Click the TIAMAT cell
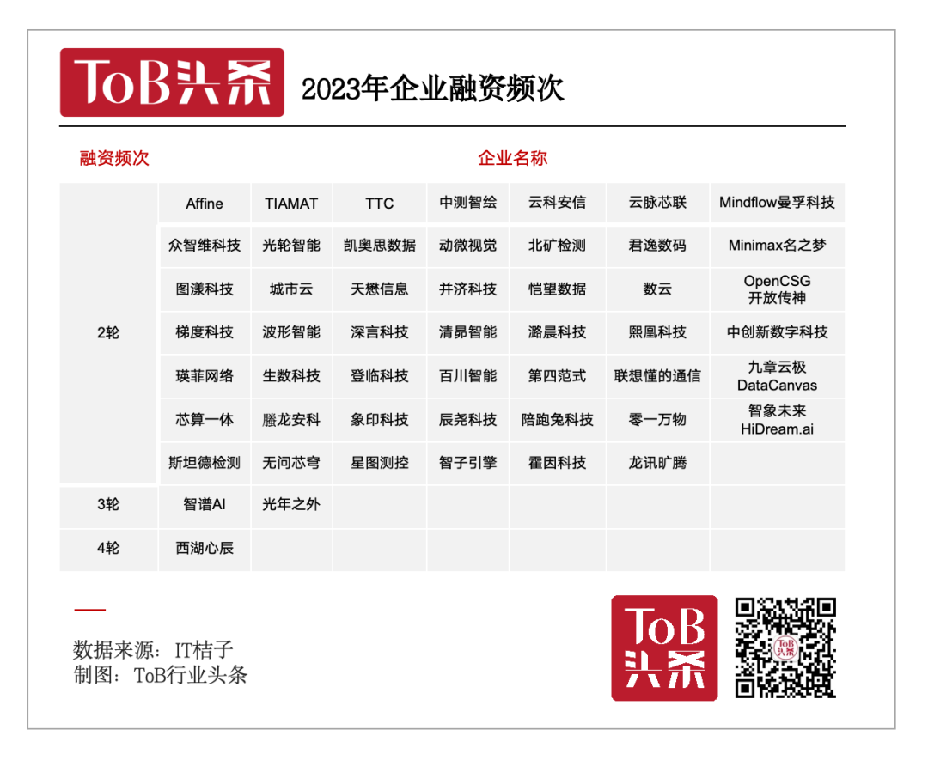The height and width of the screenshot is (766, 928). pyautogui.click(x=291, y=204)
